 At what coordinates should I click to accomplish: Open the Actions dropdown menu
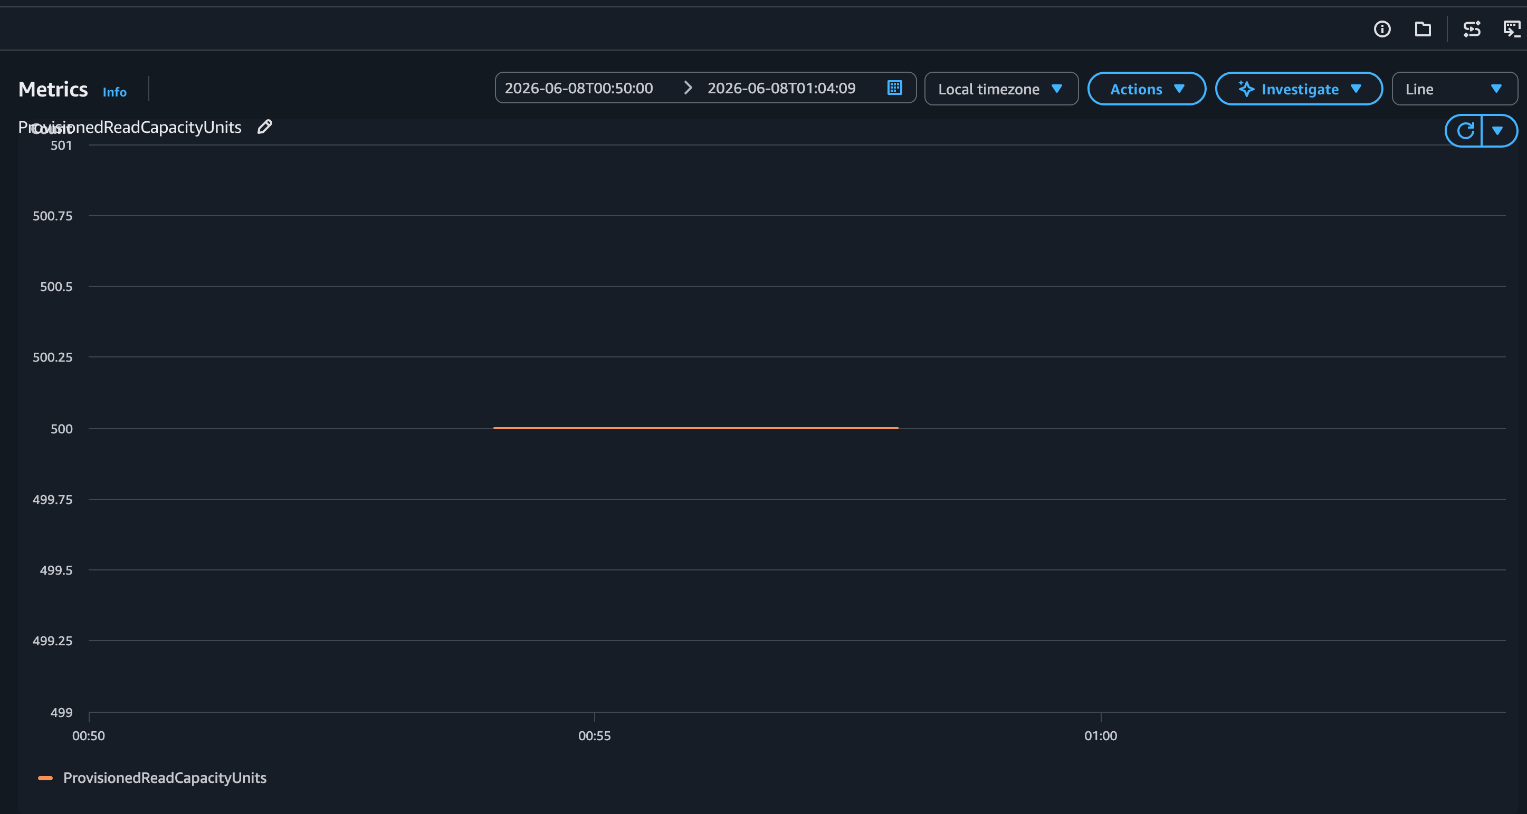(1147, 89)
